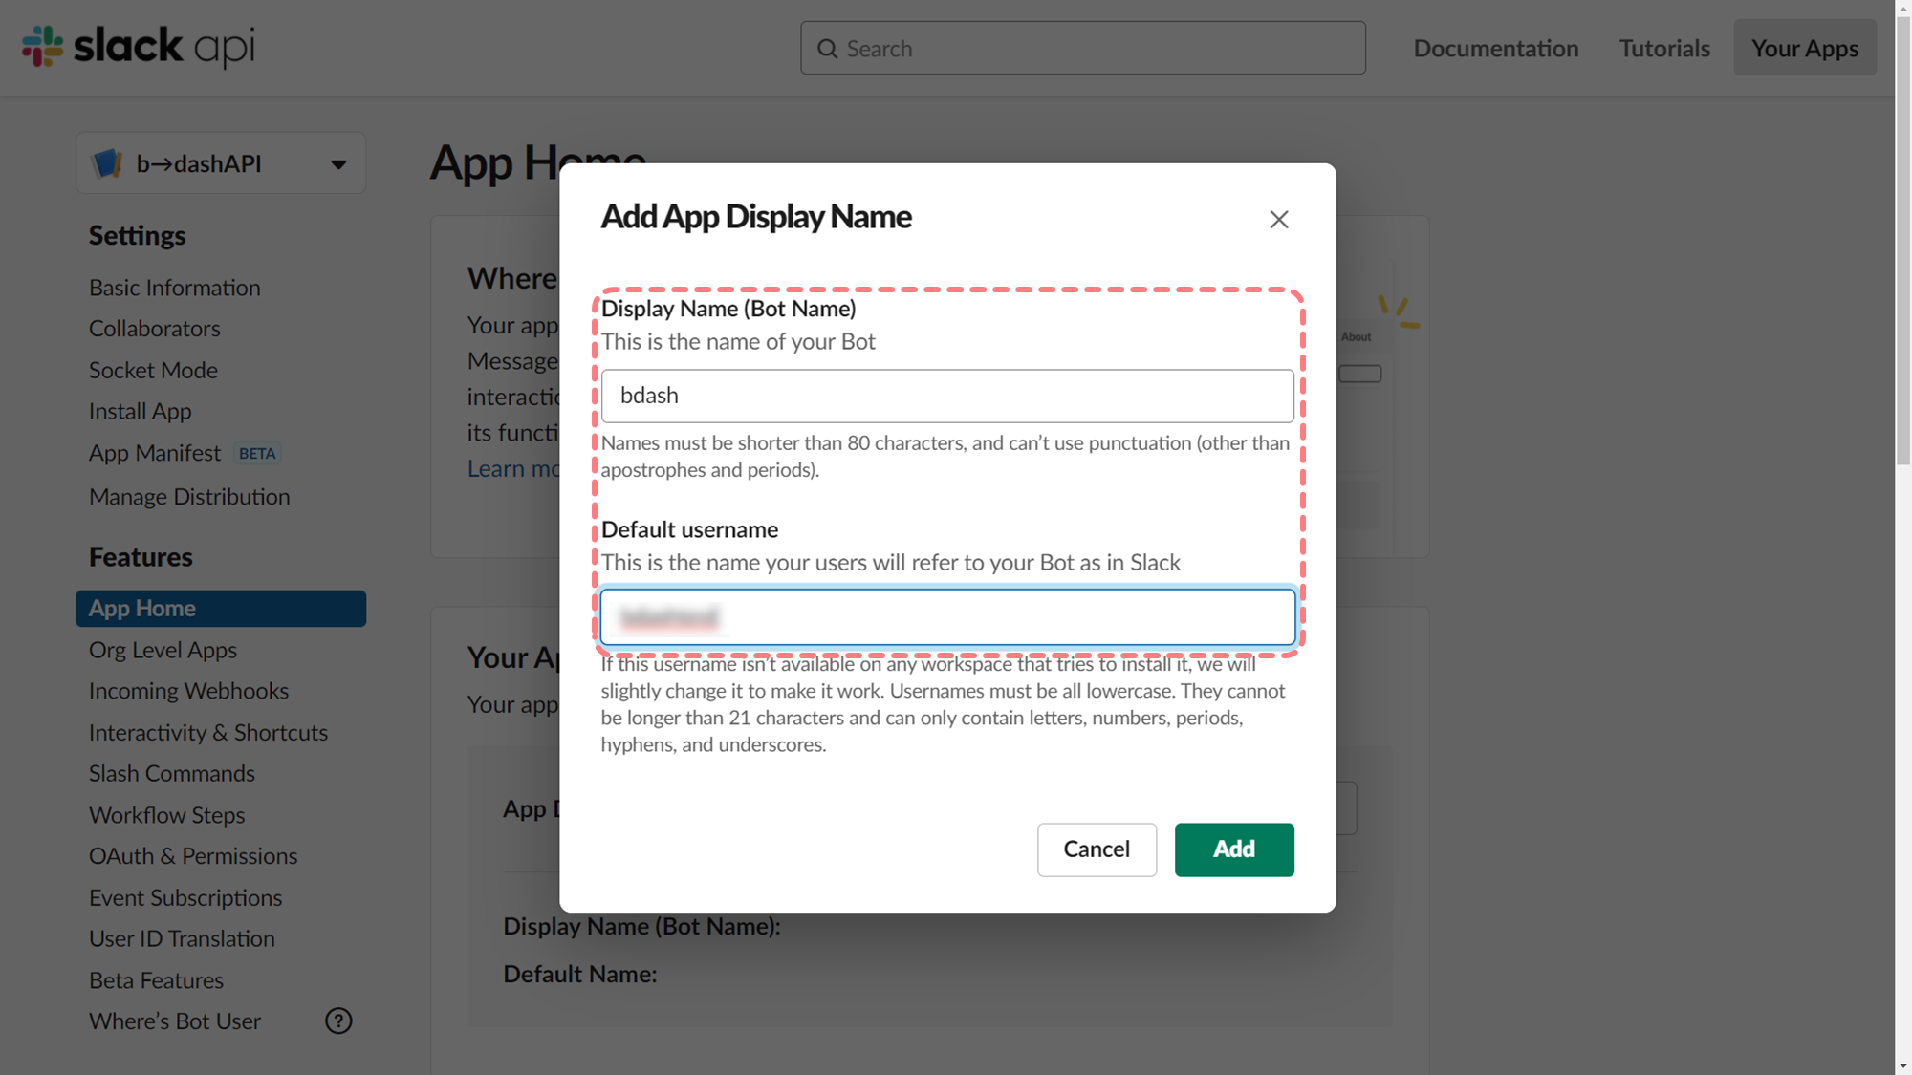Click the 'Default Name:' label

580,974
